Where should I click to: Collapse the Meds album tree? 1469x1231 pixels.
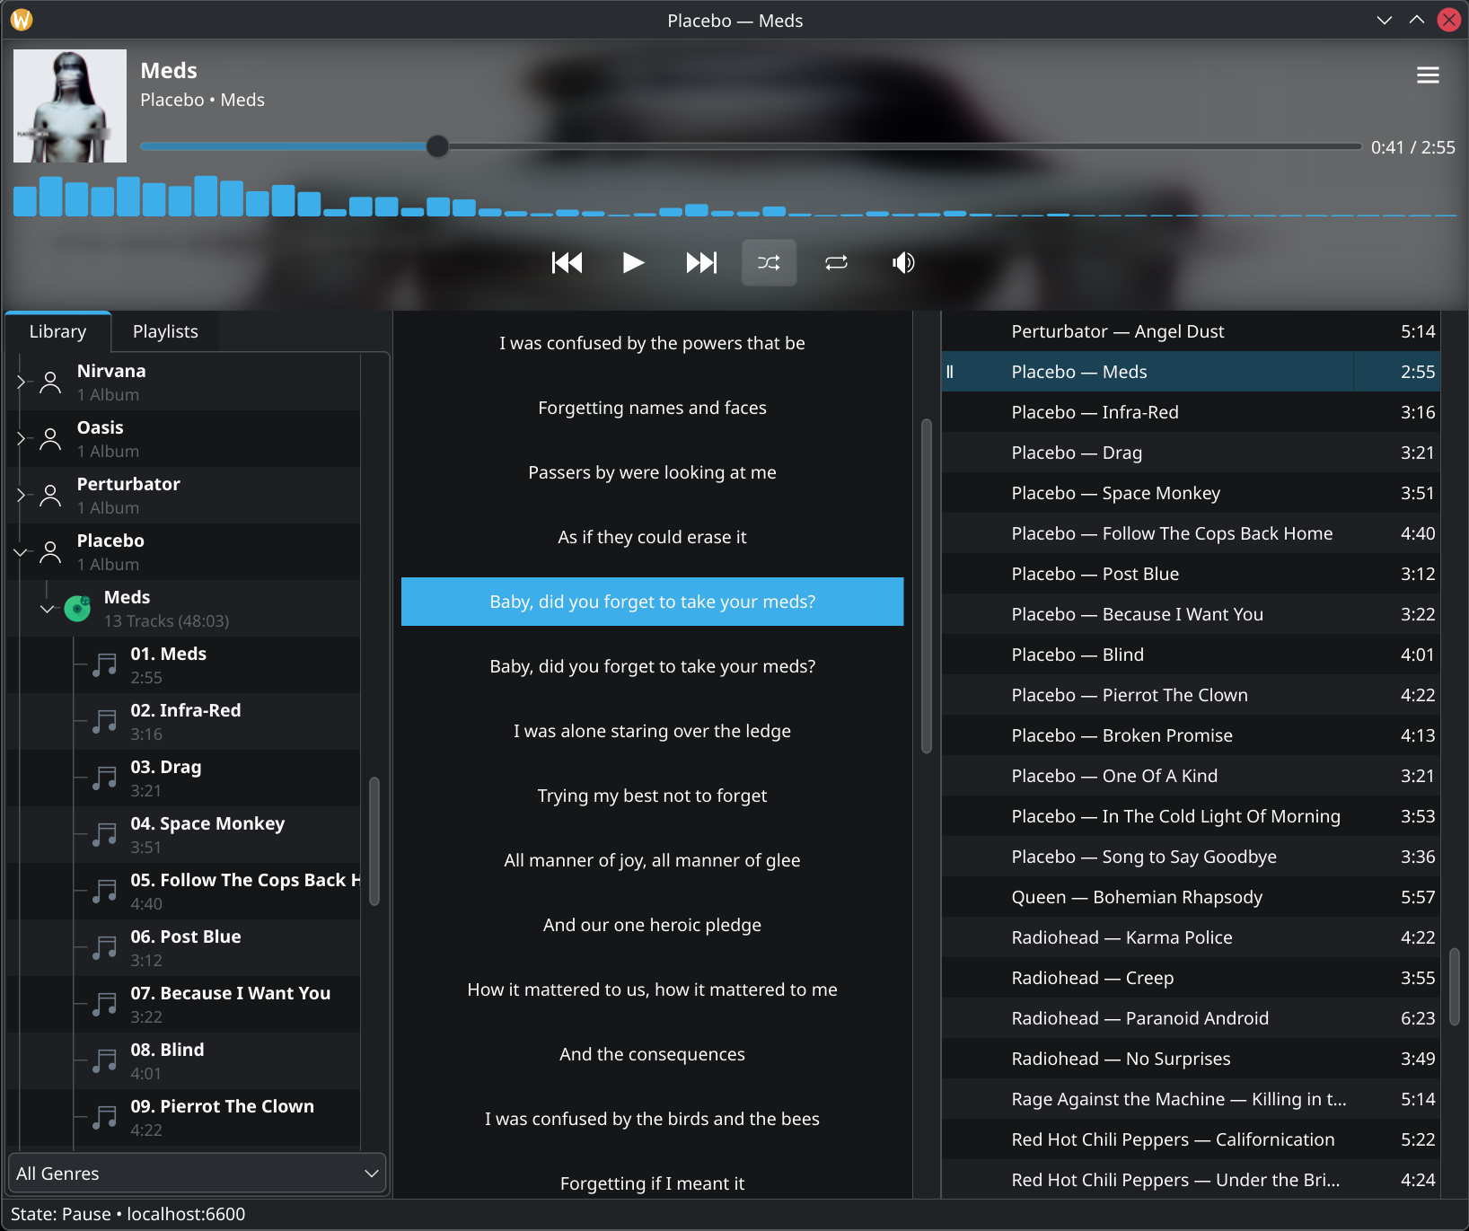(x=48, y=608)
